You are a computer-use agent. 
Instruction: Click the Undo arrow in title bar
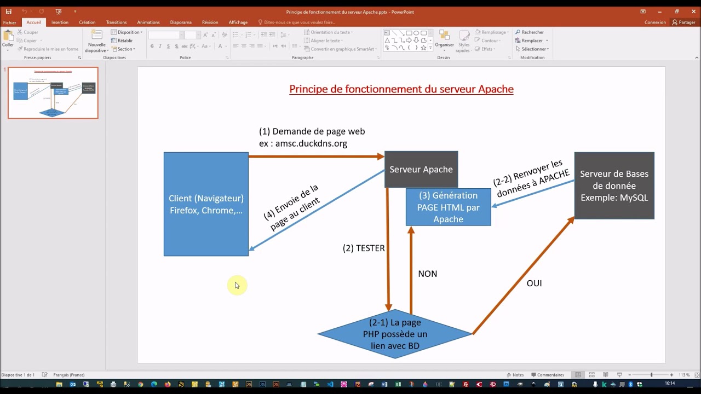click(x=24, y=11)
